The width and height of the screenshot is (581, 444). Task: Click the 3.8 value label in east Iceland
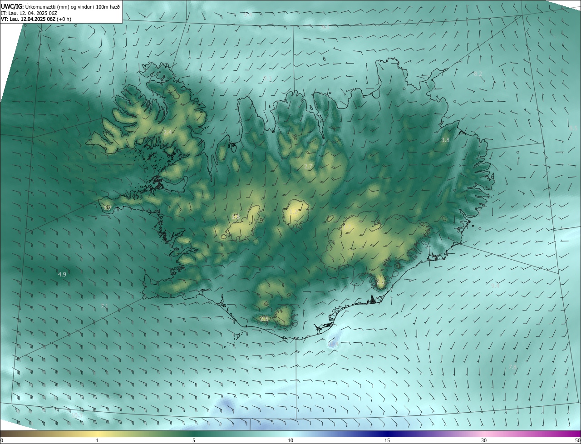pos(445,140)
